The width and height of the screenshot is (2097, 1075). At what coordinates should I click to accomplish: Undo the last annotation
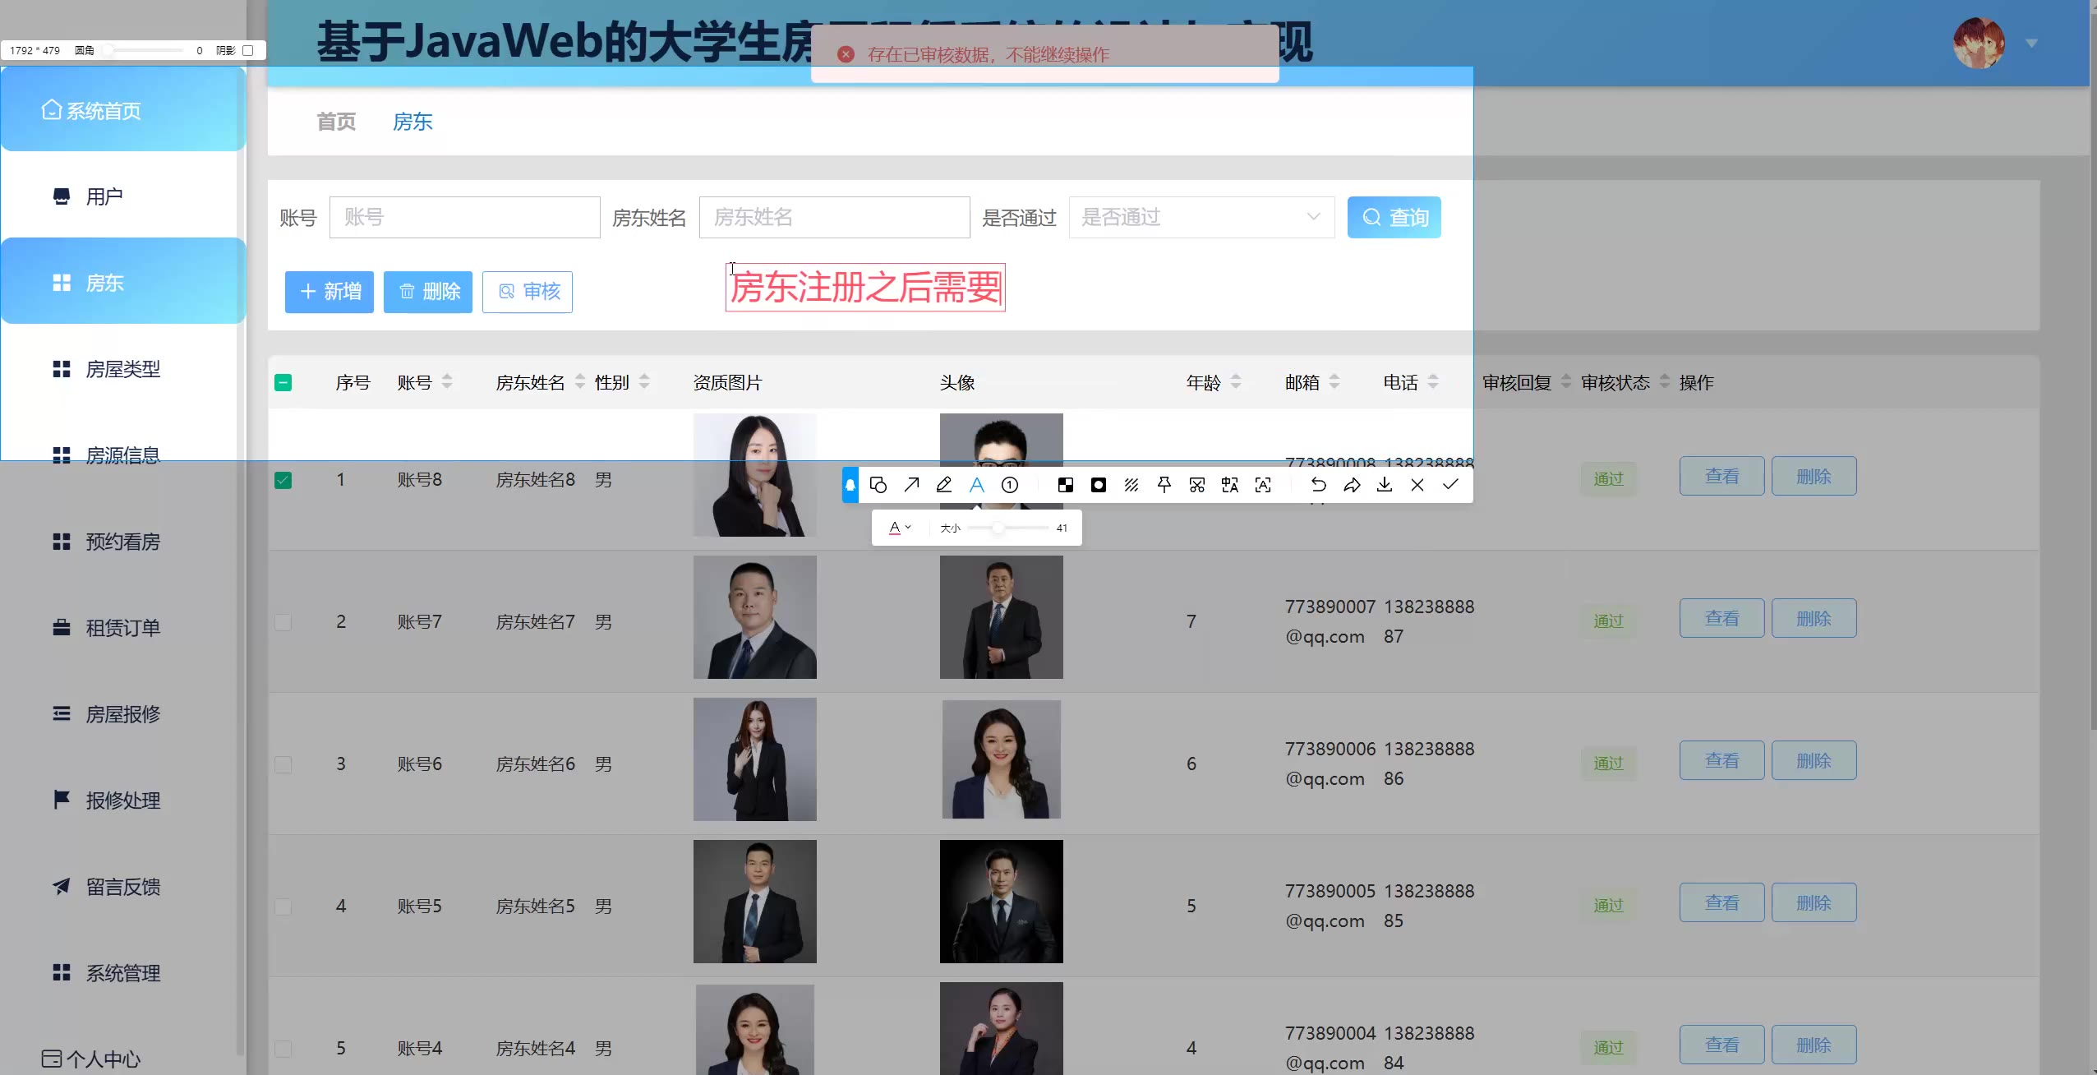pos(1318,485)
